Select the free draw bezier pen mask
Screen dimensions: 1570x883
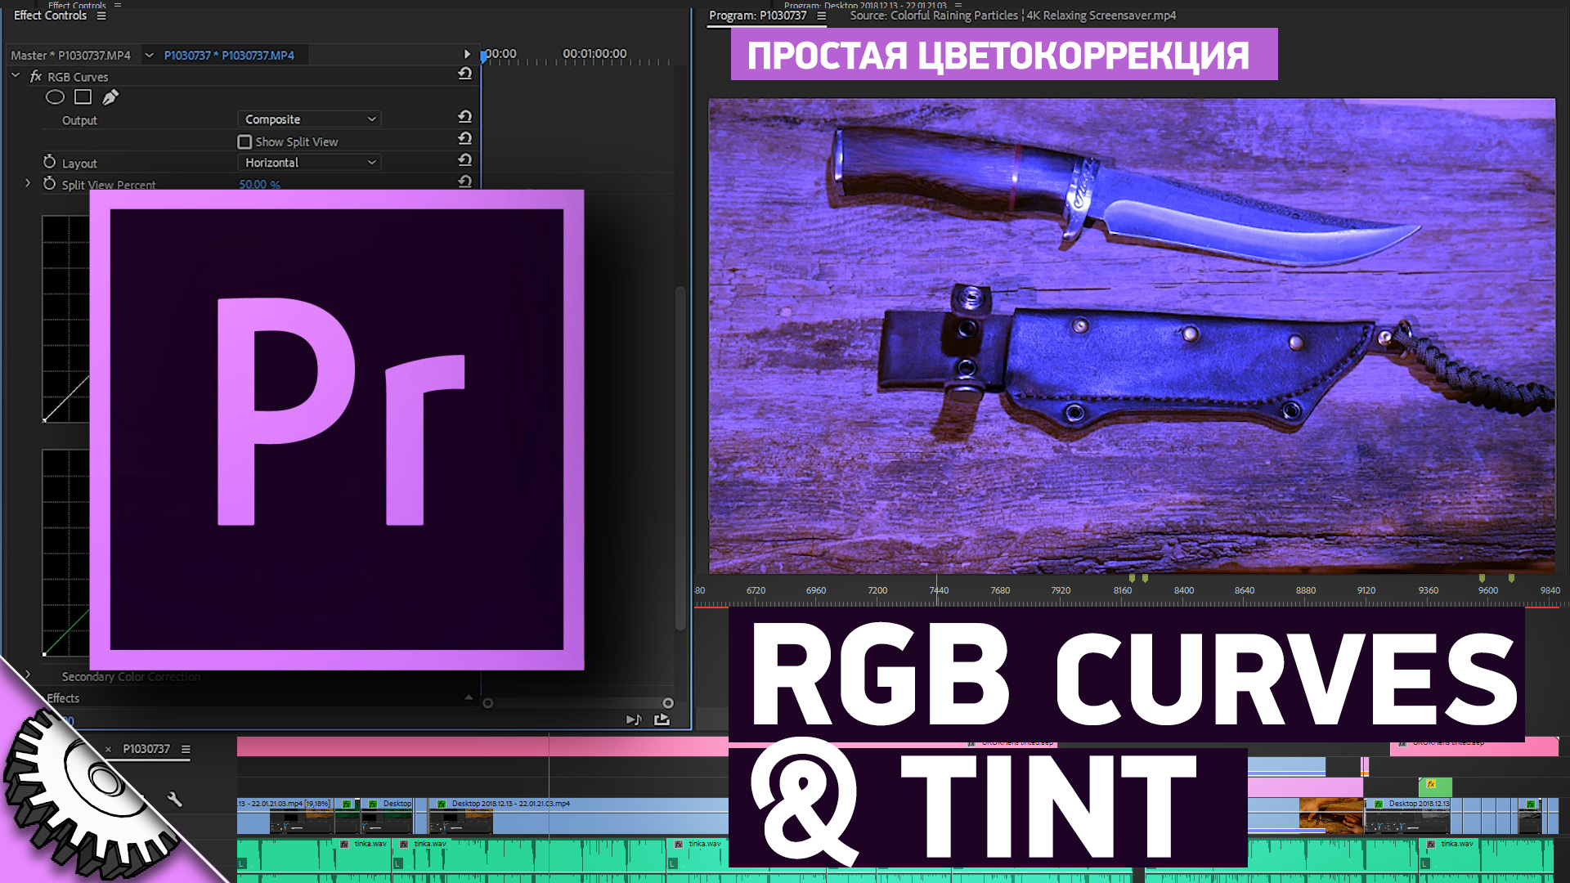(110, 97)
